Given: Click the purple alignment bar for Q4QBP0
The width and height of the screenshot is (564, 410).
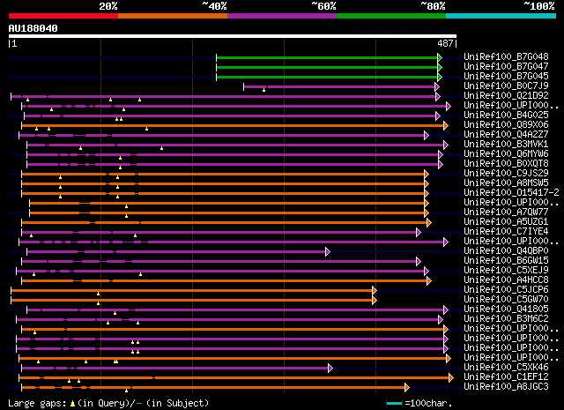Looking at the screenshot, I should click(176, 251).
